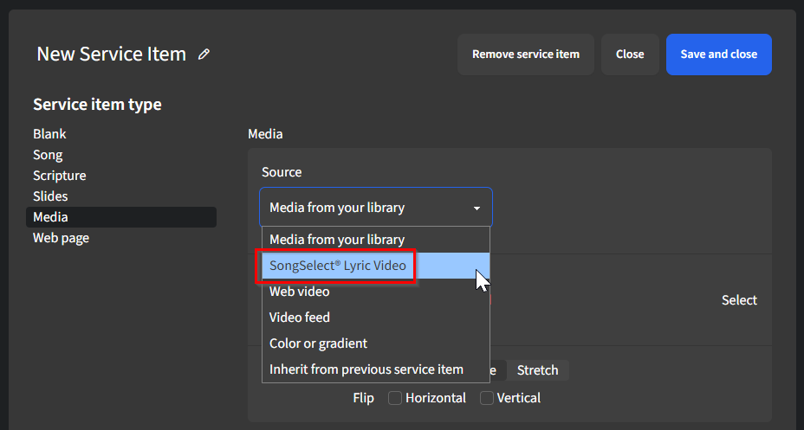Save and close the service item

pos(719,55)
